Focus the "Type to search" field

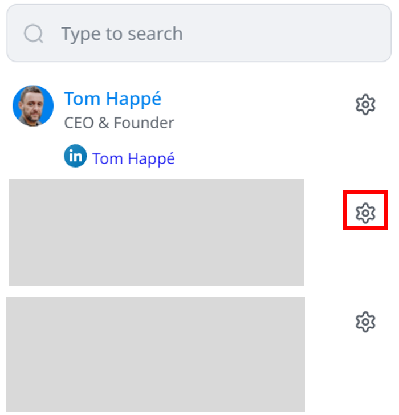coord(199,34)
